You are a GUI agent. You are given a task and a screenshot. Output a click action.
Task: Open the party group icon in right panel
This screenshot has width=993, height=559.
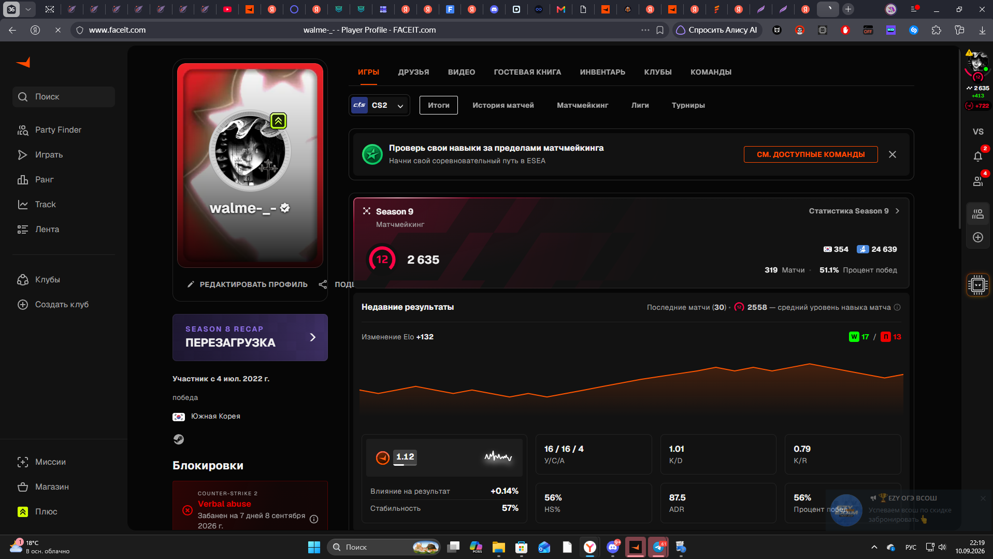(x=978, y=214)
